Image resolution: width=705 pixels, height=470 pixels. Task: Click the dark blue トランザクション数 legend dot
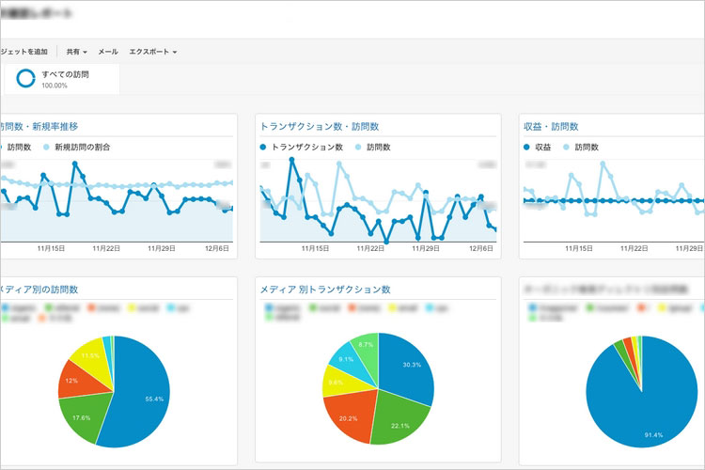263,148
